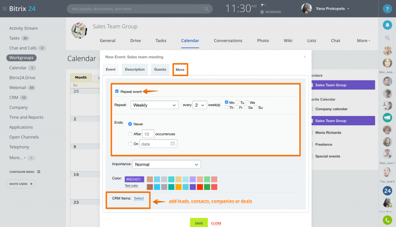Image resolution: width=396 pixels, height=227 pixels.
Task: Uncheck the Mo weekday checkbox
Action: (x=227, y=102)
